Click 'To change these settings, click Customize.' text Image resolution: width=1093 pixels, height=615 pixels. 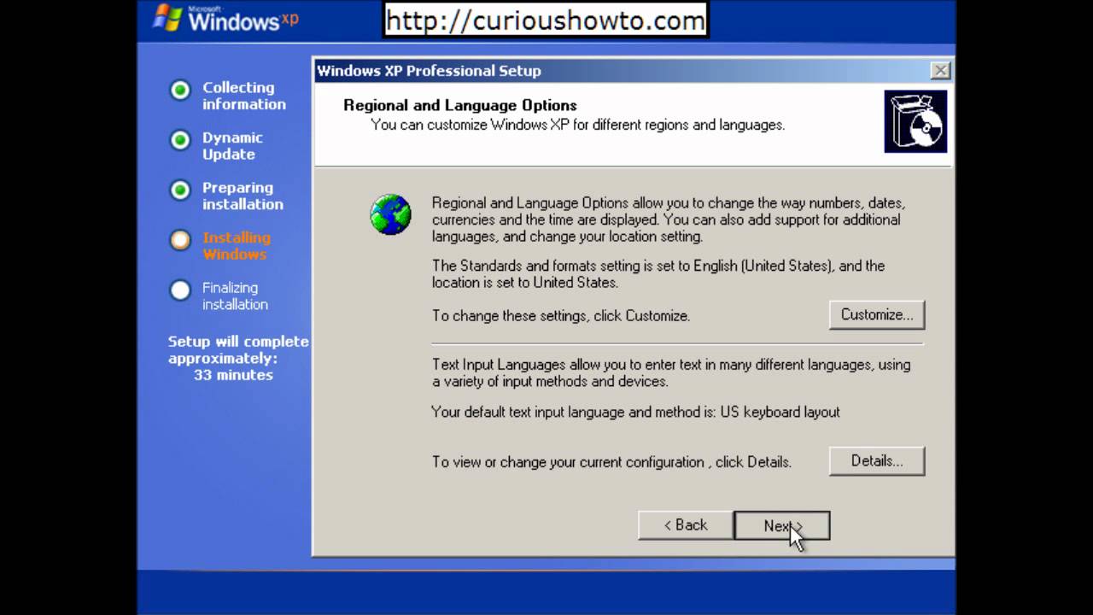click(x=561, y=316)
